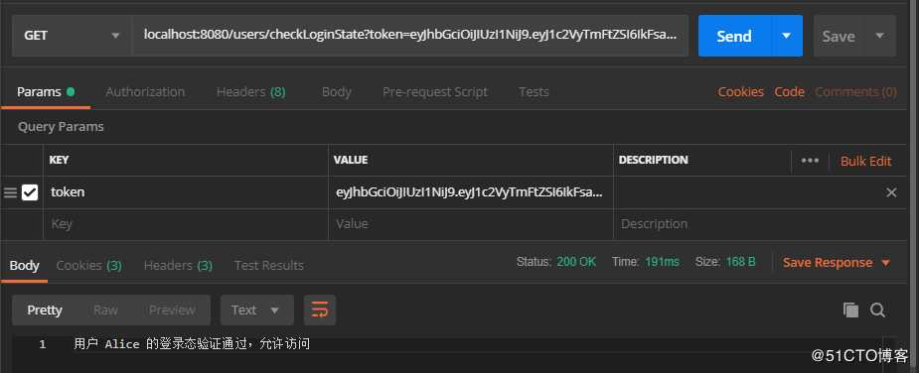Click the DESCRIPTION column header
The height and width of the screenshot is (373, 919).
click(x=654, y=160)
